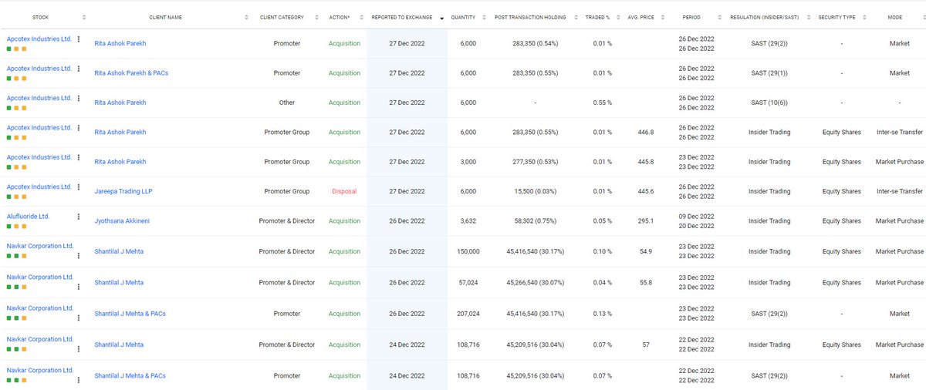Image resolution: width=926 pixels, height=390 pixels.
Task: Toggle Reported to Exchange sort arrow
Action: point(441,18)
